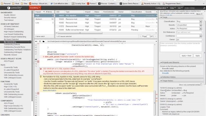Open the Configuration menu

coord(162,8)
